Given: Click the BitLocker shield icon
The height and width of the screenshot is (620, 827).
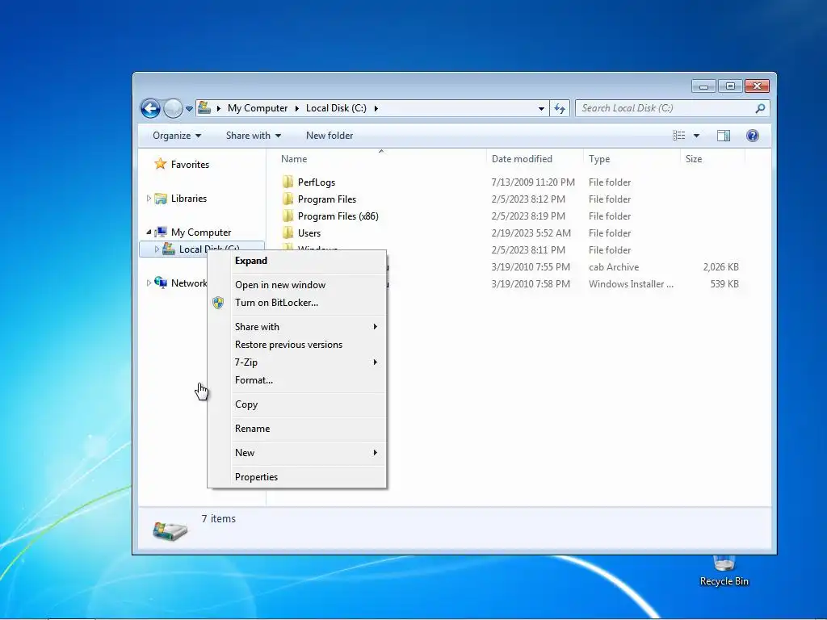Looking at the screenshot, I should click(218, 303).
